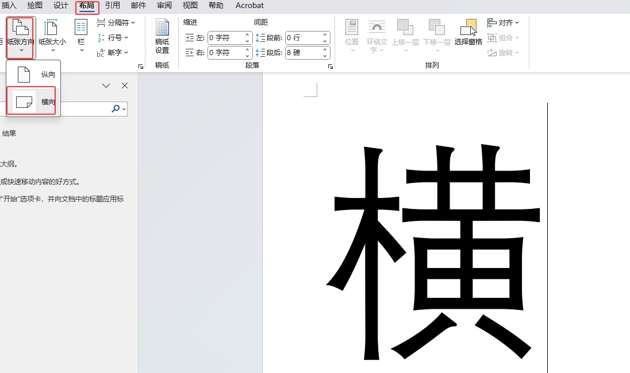Click the 段前 spacing up arrow
This screenshot has width=630, height=373.
click(x=325, y=34)
